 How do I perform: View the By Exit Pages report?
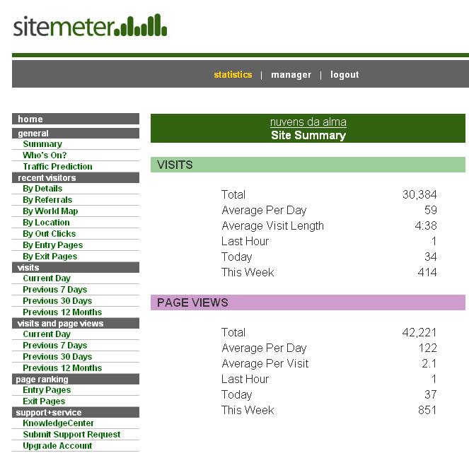(x=50, y=257)
